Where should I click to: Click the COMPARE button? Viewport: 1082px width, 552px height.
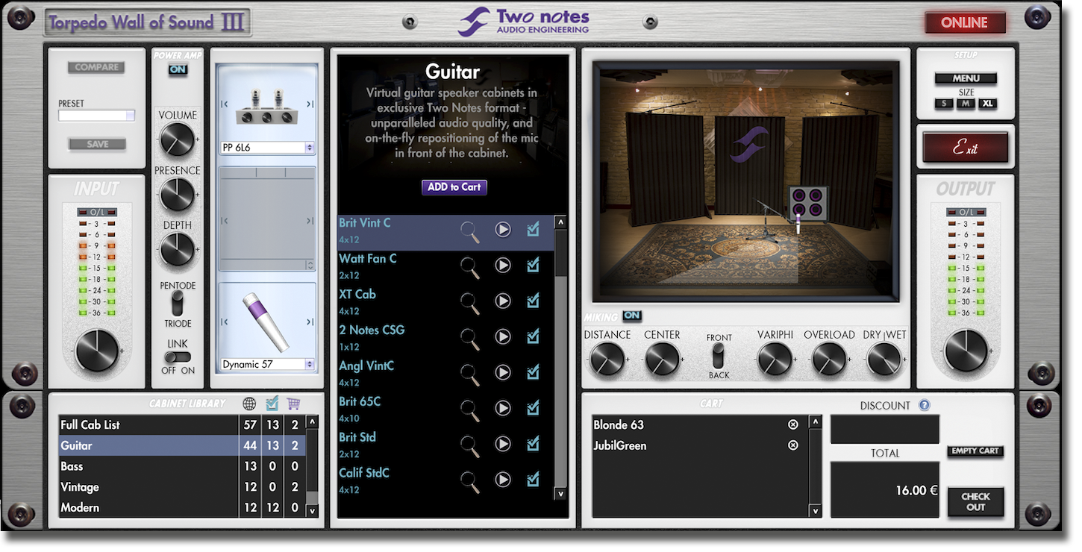(x=97, y=67)
